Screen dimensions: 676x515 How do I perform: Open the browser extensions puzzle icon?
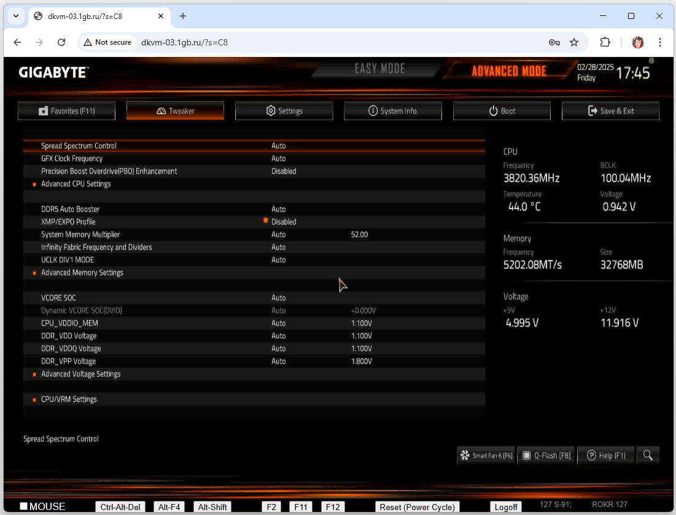(x=605, y=42)
